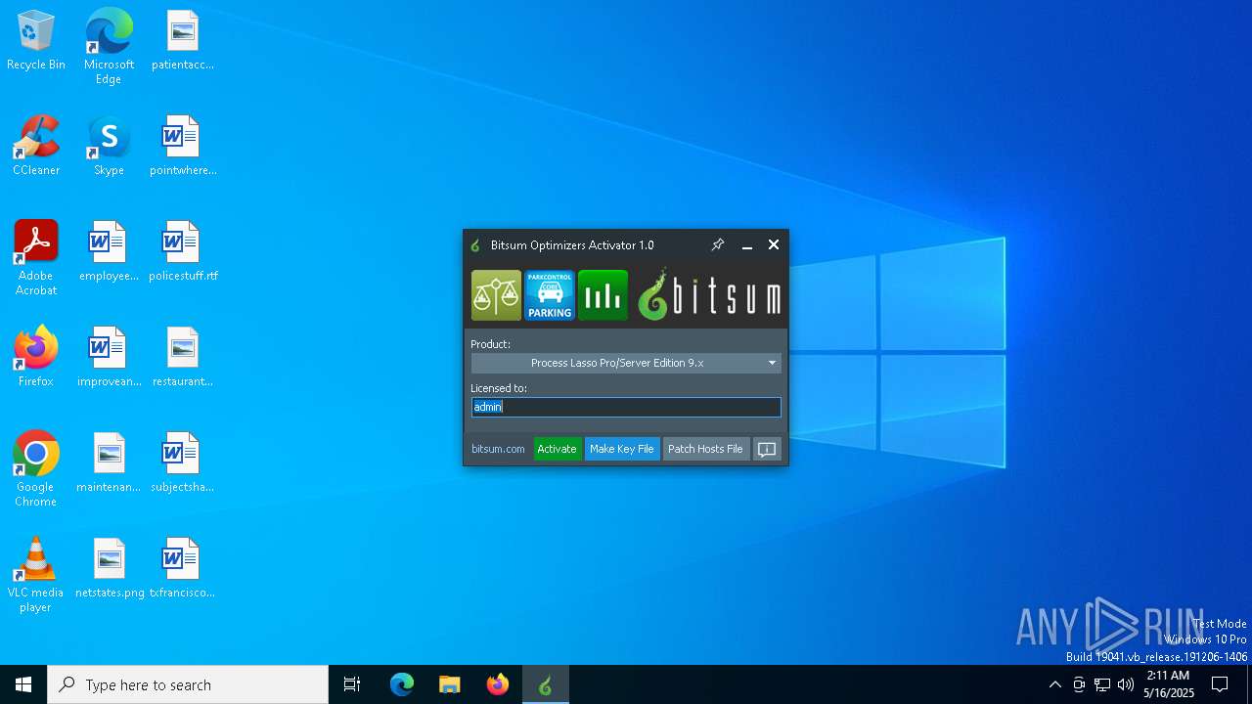Screen dimensions: 1252x704
Task: Close the Bitsum Optimizers Activator window
Action: point(774,244)
